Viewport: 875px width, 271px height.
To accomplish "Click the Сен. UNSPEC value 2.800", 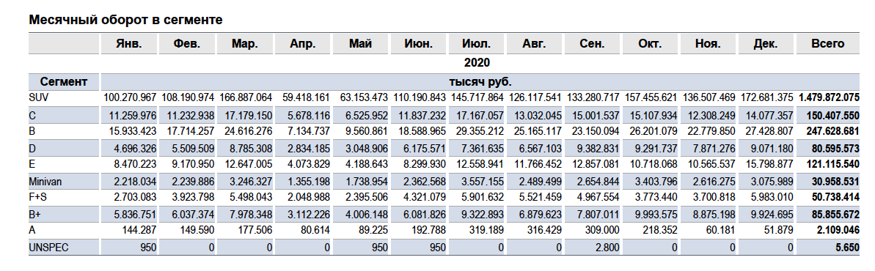I will (606, 248).
